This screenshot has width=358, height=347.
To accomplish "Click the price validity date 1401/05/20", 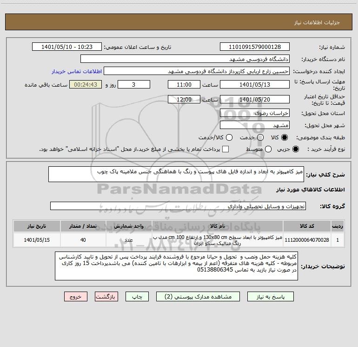I will point(255,99).
